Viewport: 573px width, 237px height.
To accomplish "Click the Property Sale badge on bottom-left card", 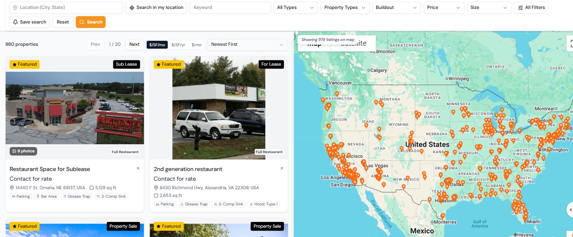I will 124,226.
